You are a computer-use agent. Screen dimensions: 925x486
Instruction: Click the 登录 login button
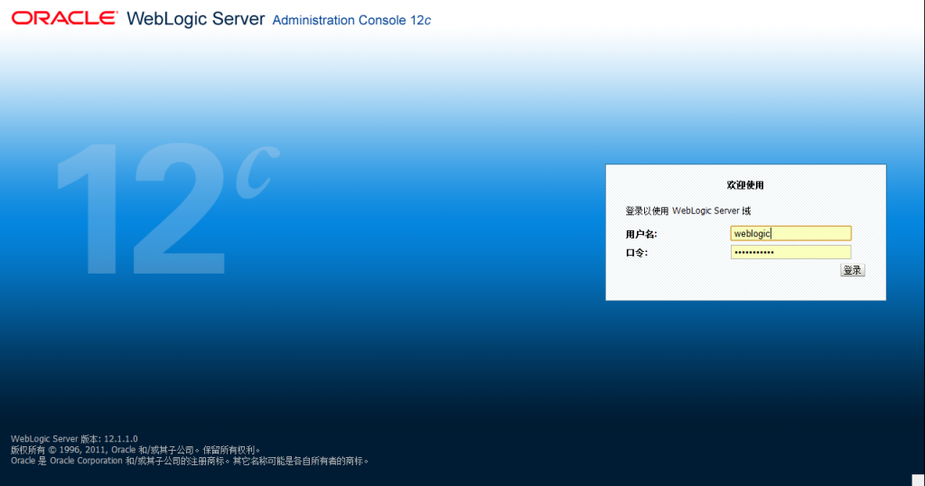[x=853, y=270]
